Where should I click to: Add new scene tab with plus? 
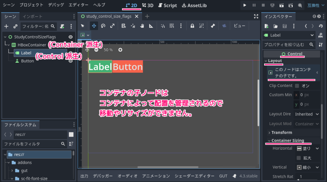(147, 16)
